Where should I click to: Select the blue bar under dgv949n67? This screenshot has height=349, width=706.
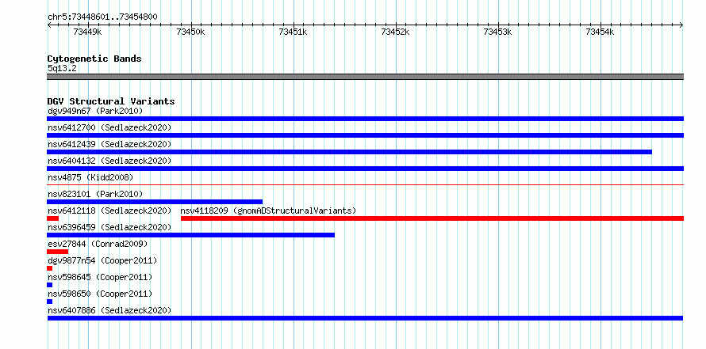coord(365,119)
